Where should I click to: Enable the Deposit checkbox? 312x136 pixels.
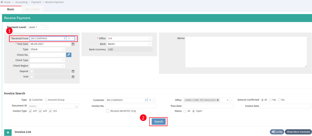point(32,71)
